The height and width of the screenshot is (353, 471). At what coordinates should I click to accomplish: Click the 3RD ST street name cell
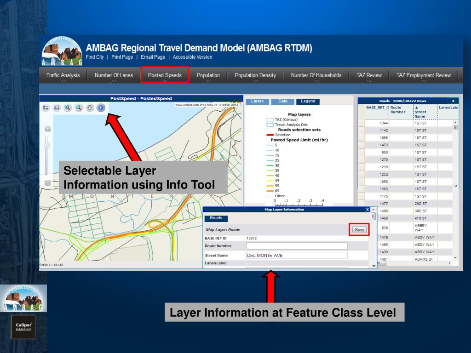[425, 211]
